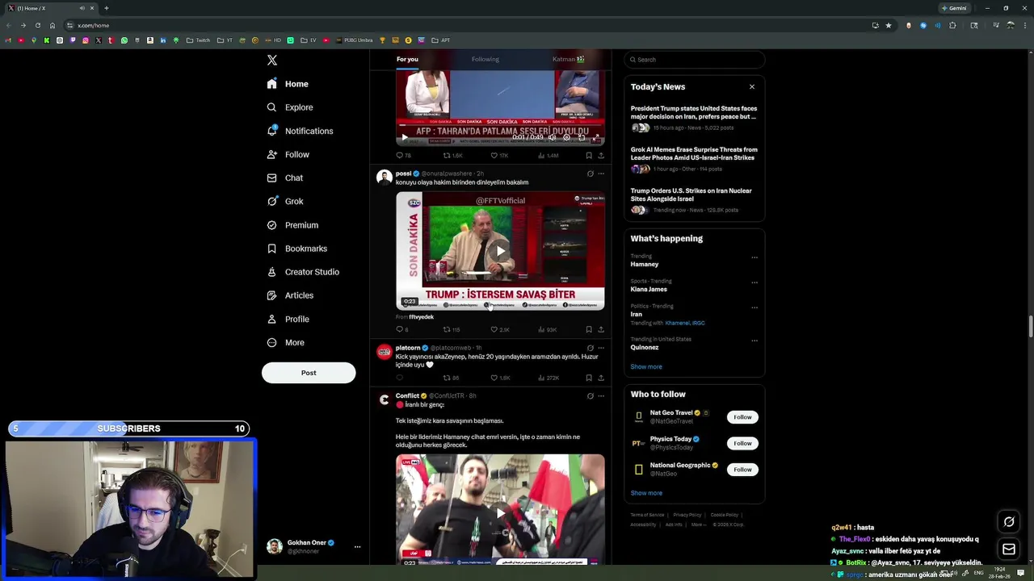The image size is (1034, 581).
Task: Open Grok from the sidebar
Action: pyautogui.click(x=284, y=201)
